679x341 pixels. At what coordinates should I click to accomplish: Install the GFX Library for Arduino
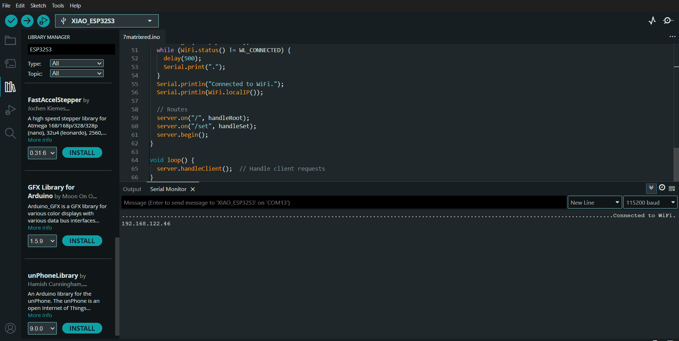[82, 241]
